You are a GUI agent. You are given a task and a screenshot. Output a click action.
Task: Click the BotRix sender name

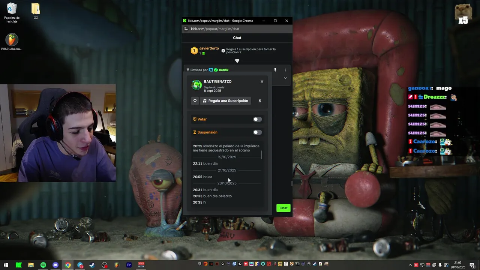[x=223, y=70]
